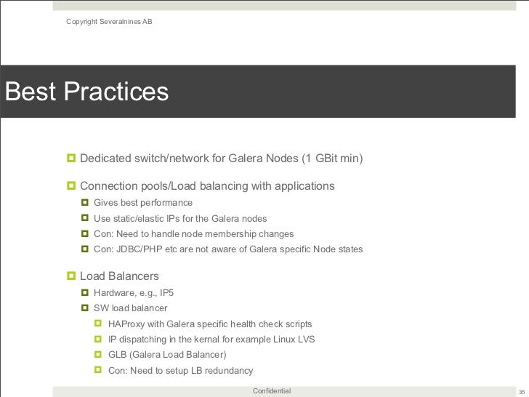Select the 'Load Balancers' heading

tap(119, 276)
